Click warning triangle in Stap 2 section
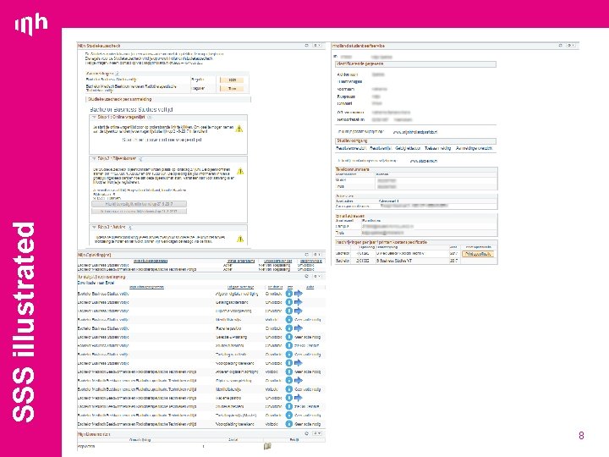Image resolution: width=609 pixels, height=457 pixels. tap(240, 171)
